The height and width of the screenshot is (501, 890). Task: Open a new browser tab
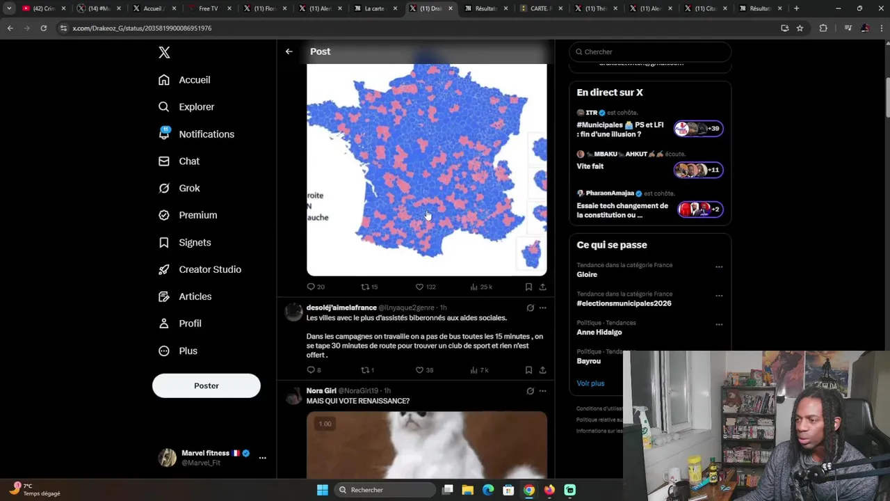tap(796, 8)
